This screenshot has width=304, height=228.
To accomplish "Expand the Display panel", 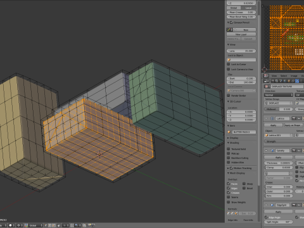I will coord(228,137).
